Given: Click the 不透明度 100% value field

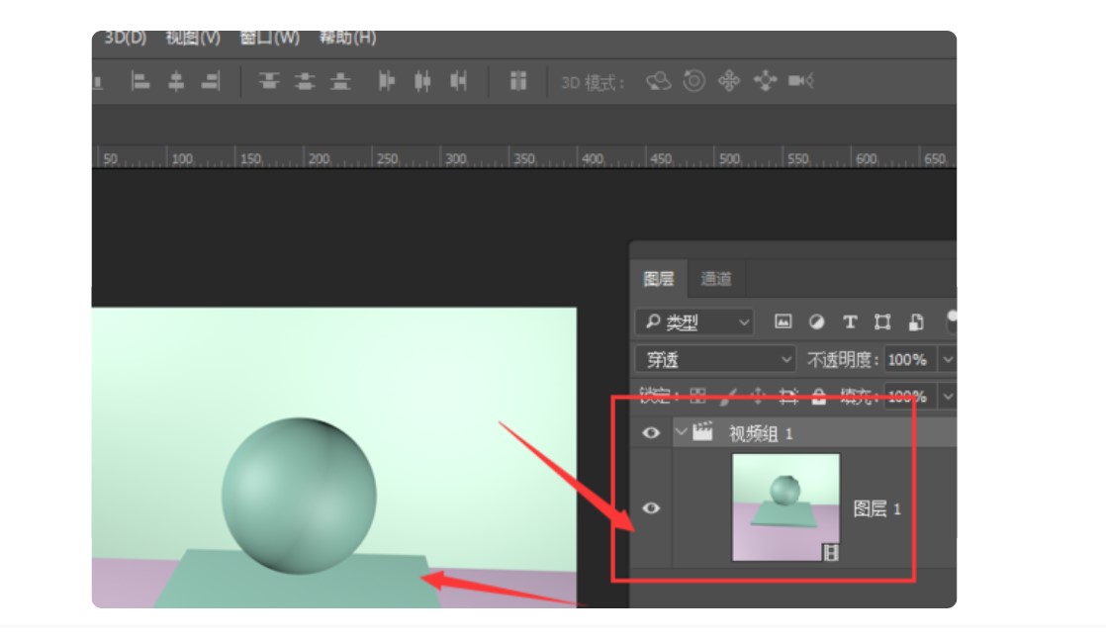Looking at the screenshot, I should (910, 360).
